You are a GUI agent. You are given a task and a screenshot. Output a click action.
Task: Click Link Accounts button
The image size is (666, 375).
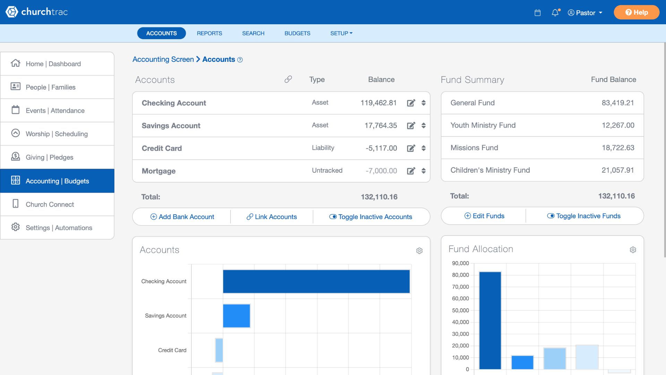[272, 217]
